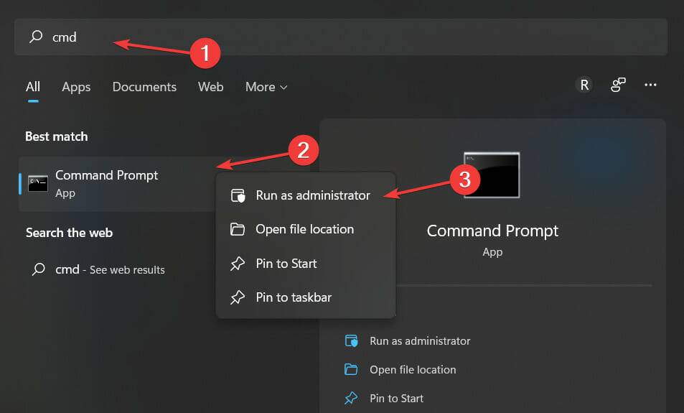
Task: Click pin icon beside Pin to taskbar
Action: click(x=238, y=297)
